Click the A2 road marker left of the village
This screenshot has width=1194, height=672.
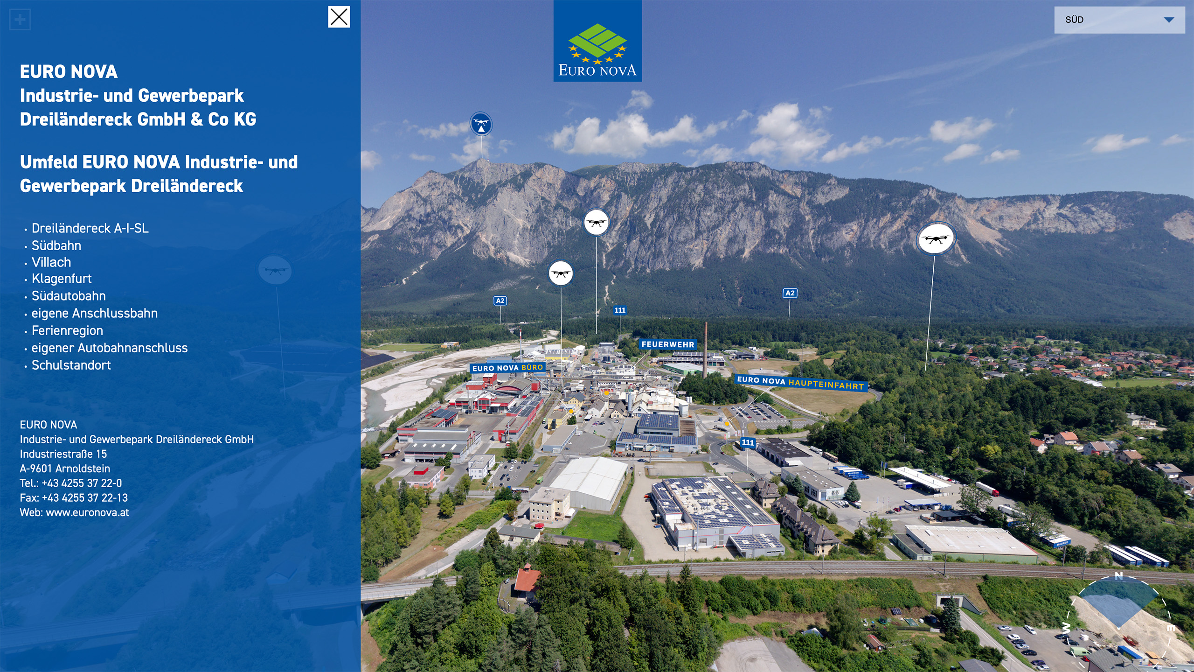(790, 293)
